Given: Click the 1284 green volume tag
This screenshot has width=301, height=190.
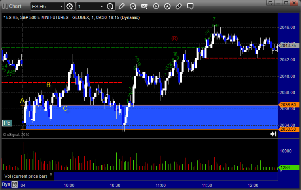Looking at the screenshot, I should [x=288, y=167].
